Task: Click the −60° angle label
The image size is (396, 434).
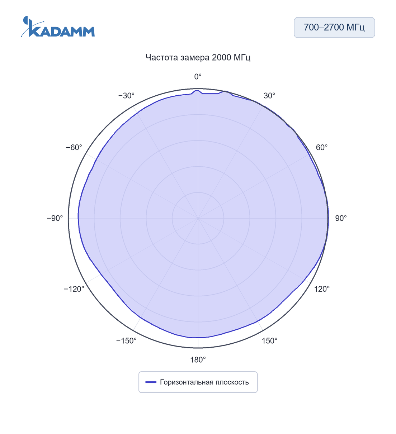Action: point(74,147)
